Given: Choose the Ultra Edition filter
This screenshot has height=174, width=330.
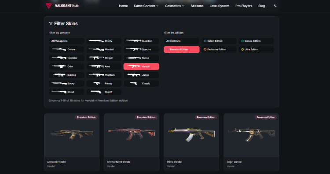Looking at the screenshot, I should (256, 49).
